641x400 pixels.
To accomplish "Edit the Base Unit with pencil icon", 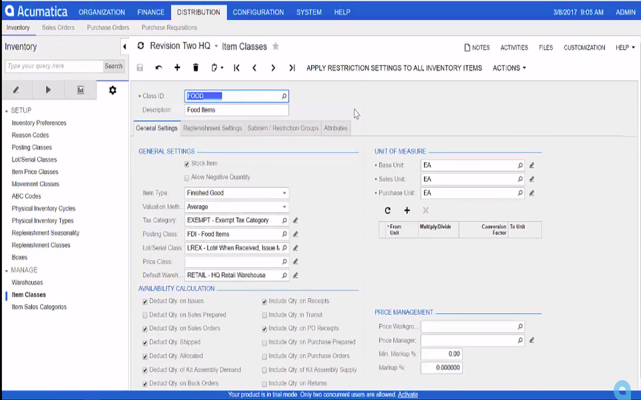I will [531, 165].
